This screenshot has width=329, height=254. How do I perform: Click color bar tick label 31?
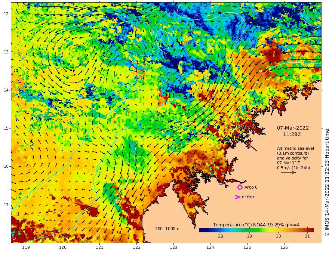(x=307, y=236)
